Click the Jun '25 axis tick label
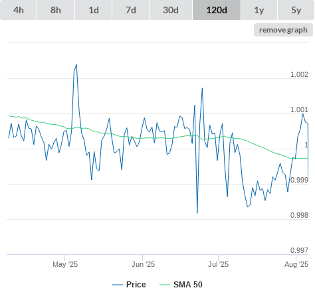This screenshot has height=302, width=315. [x=143, y=264]
